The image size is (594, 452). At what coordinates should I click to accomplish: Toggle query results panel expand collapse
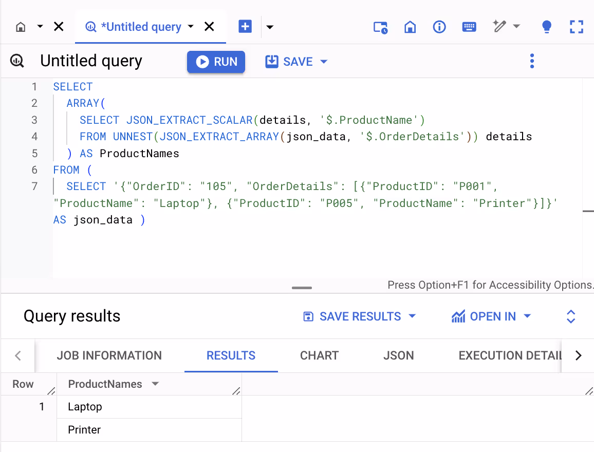(570, 316)
